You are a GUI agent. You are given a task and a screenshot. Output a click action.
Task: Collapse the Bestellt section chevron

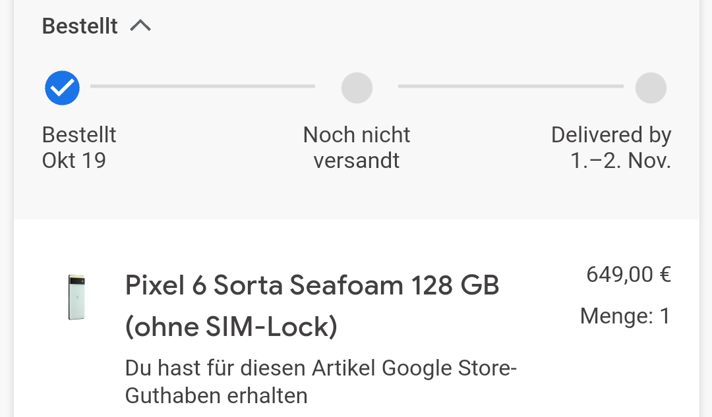click(140, 26)
